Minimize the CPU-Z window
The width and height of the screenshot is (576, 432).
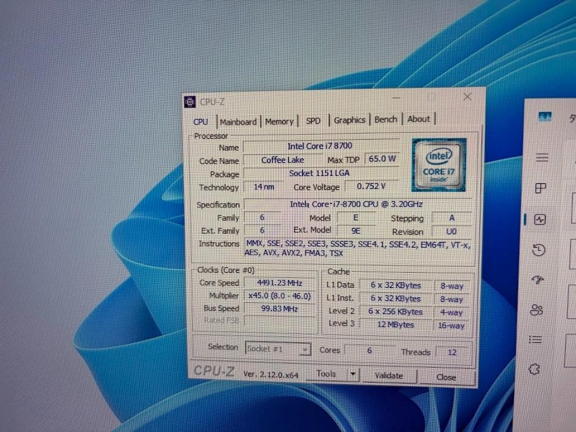[396, 97]
